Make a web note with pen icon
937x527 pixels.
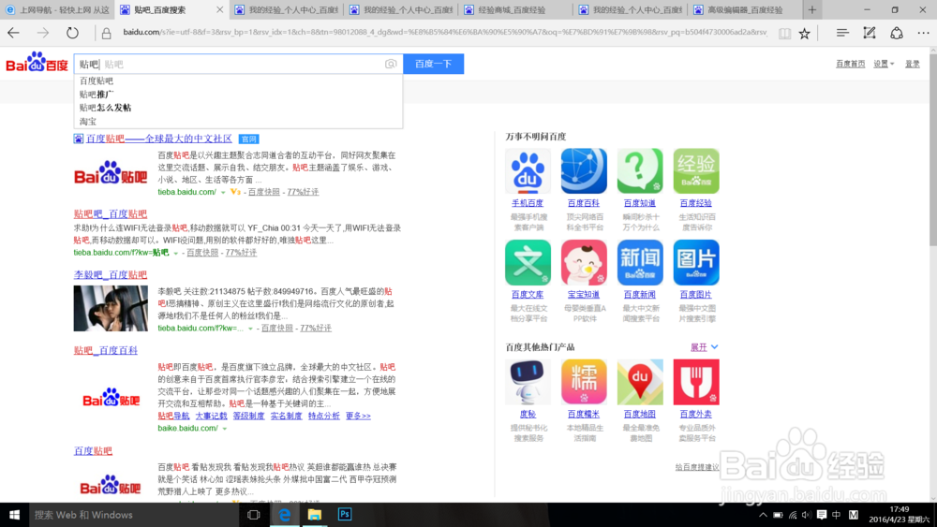(x=870, y=33)
